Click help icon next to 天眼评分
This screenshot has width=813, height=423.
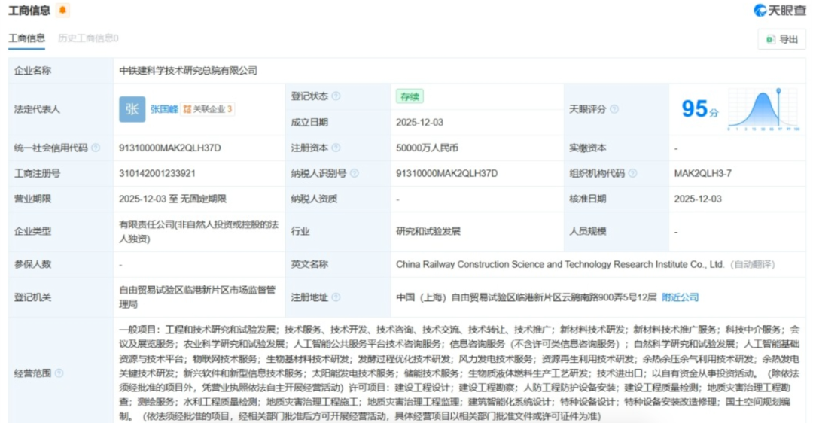614,109
